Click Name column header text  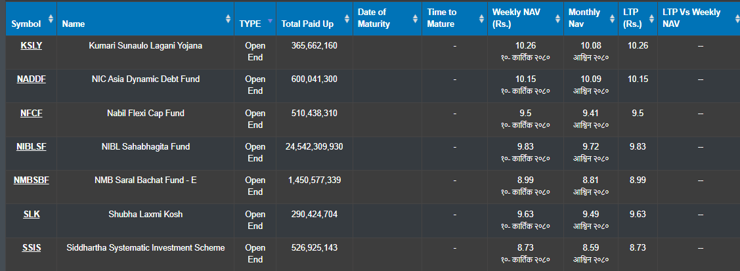(x=74, y=24)
